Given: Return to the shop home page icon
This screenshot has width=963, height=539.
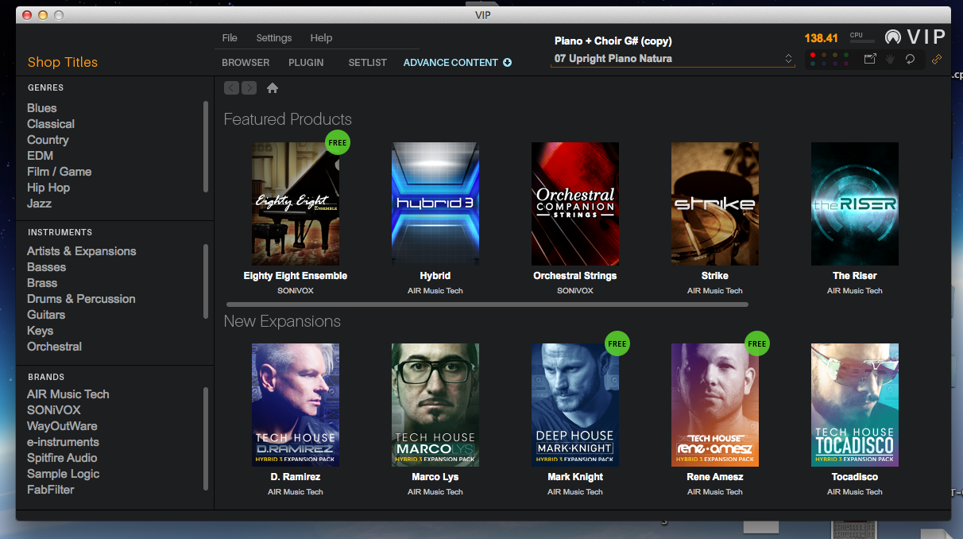Looking at the screenshot, I should click(273, 88).
